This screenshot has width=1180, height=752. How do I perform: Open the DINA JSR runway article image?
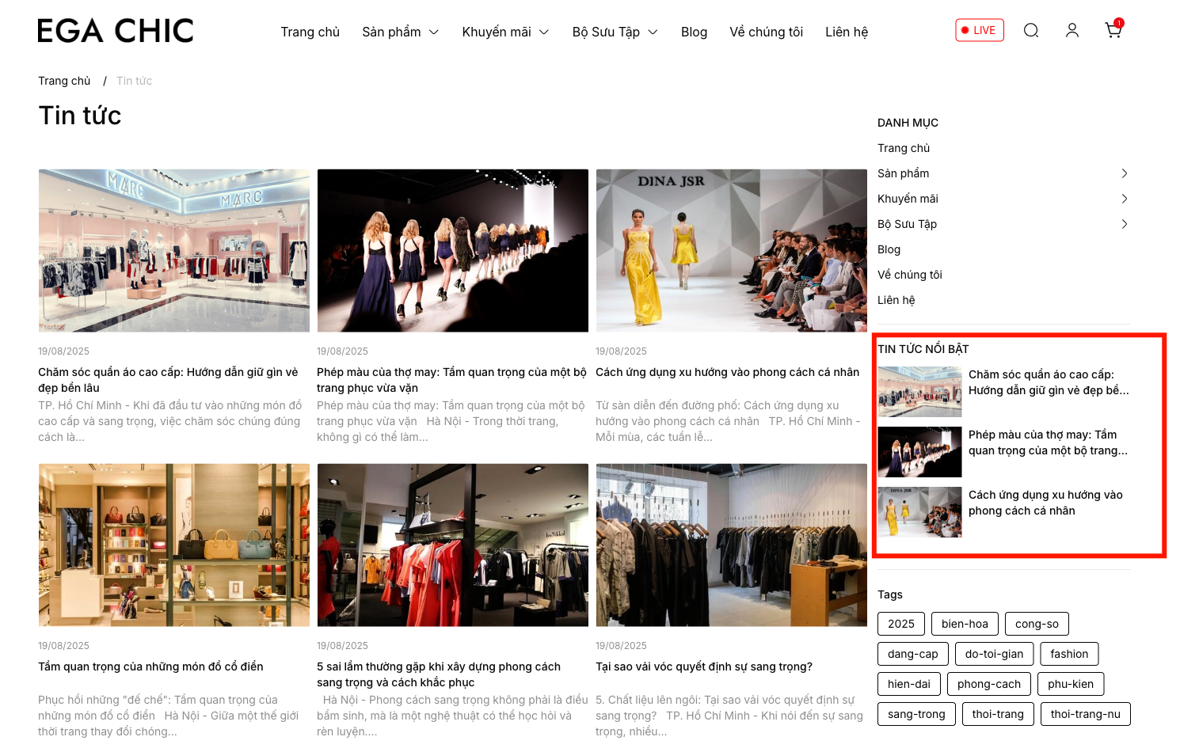coord(731,250)
